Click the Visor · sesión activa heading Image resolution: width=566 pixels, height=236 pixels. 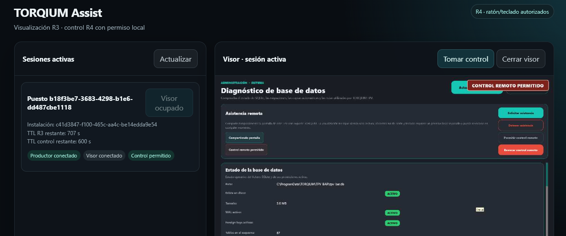tap(254, 59)
